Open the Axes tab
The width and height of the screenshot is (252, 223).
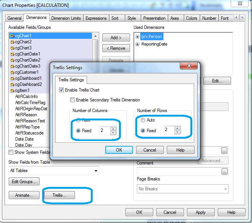pos(176,18)
